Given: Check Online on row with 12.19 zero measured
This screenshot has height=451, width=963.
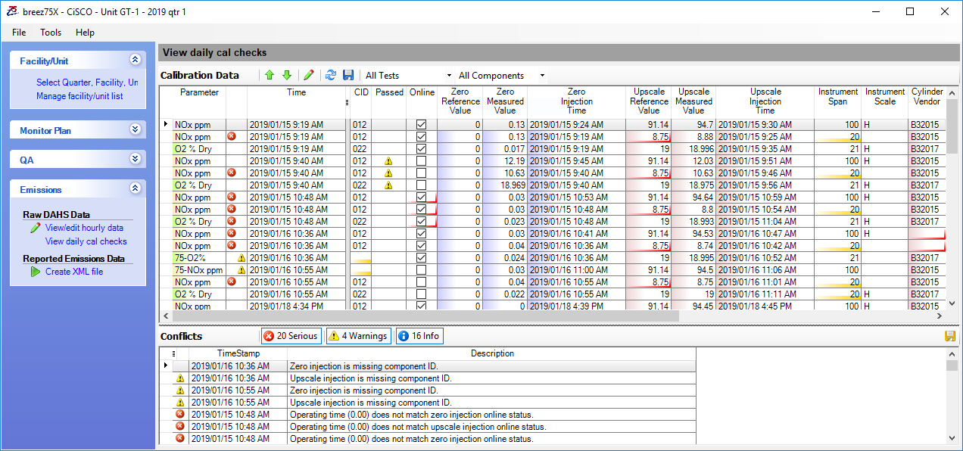Looking at the screenshot, I should coord(421,161).
